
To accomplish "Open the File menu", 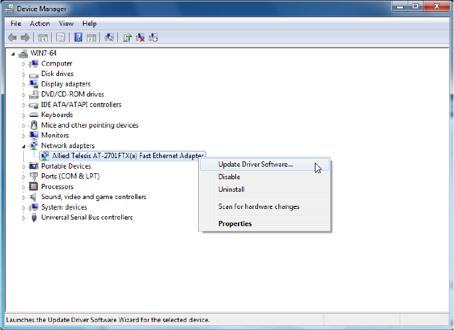I will pyautogui.click(x=16, y=24).
